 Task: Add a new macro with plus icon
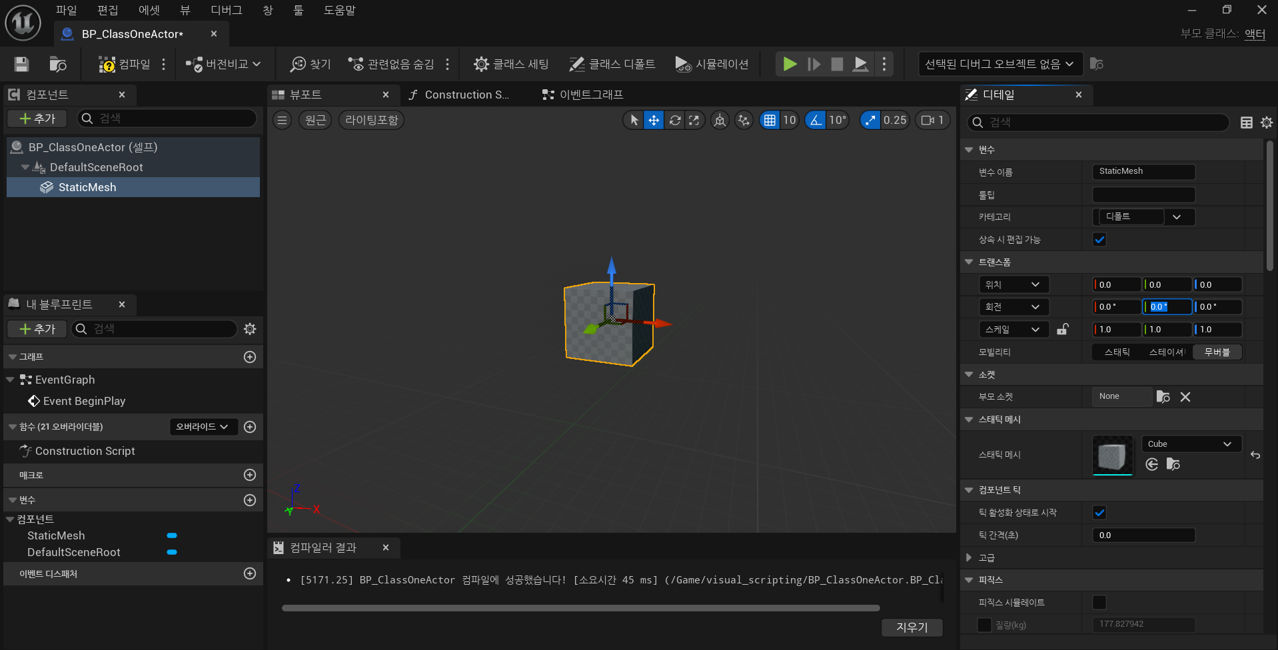(x=250, y=475)
